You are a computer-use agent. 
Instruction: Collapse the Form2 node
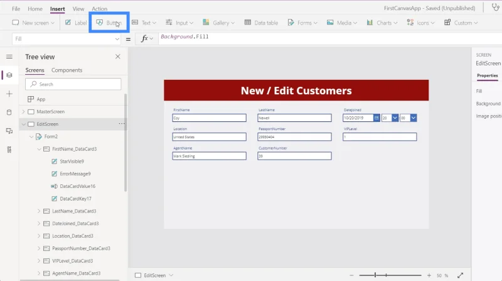click(31, 136)
